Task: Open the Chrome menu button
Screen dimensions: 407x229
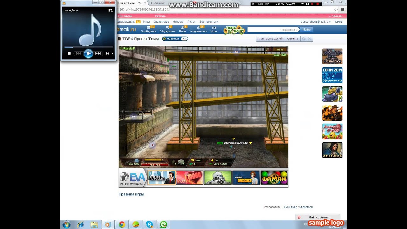Action: click(343, 10)
